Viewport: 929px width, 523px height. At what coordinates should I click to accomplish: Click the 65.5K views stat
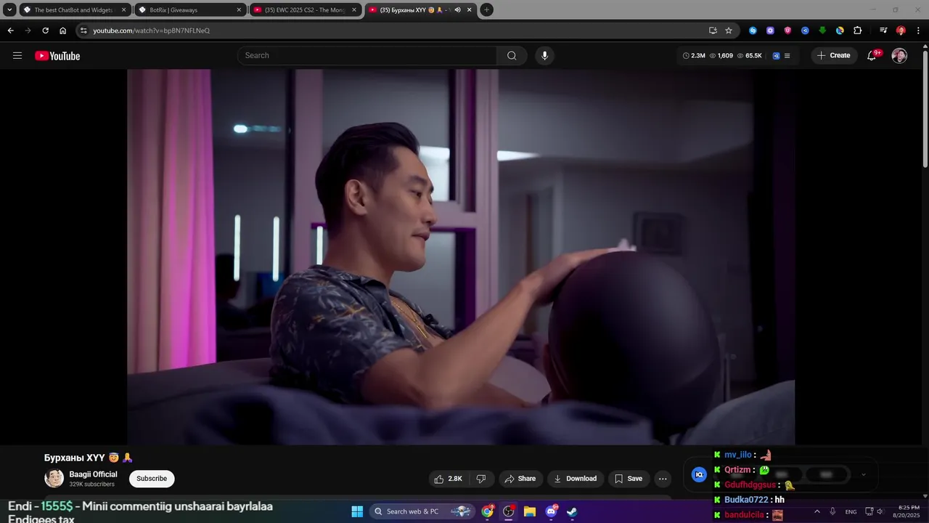point(749,56)
